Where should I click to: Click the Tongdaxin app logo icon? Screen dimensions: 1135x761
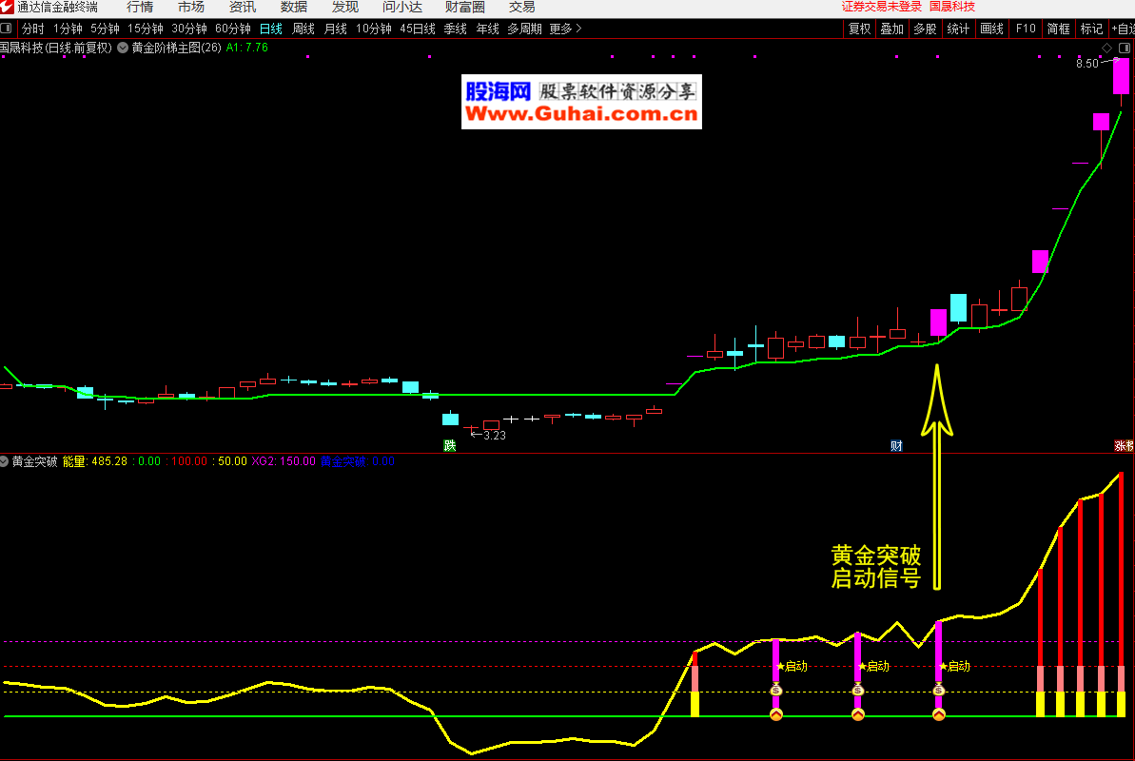(8, 7)
